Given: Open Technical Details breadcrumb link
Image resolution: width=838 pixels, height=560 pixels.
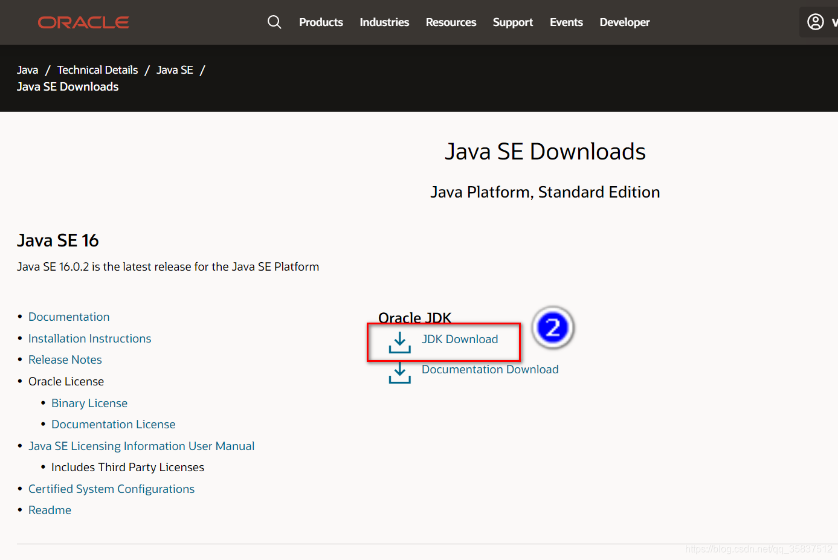Looking at the screenshot, I should (x=97, y=69).
